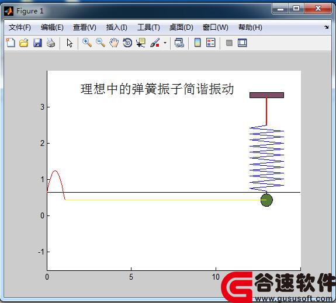Open a file with the folder icon
336x303 pixels.
pos(24,43)
